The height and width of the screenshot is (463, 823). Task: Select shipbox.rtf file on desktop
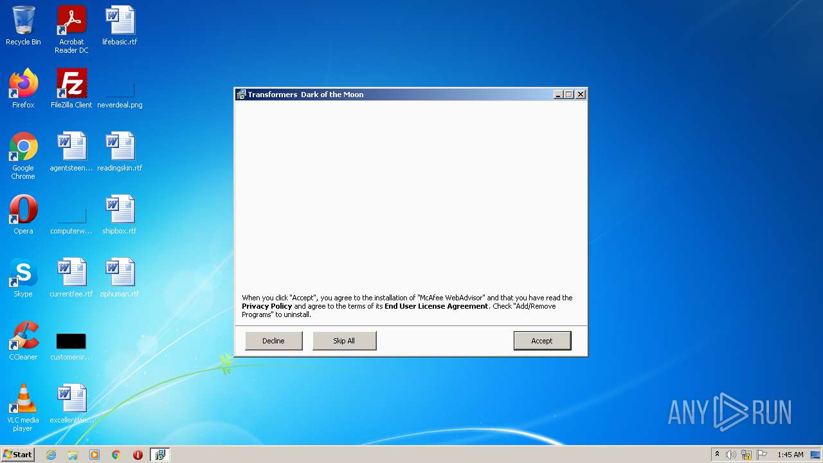[x=120, y=215]
